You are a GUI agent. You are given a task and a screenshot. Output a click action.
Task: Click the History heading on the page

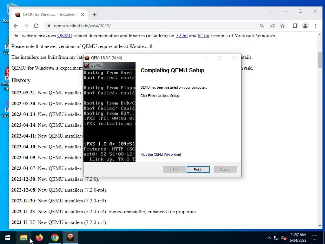point(21,80)
